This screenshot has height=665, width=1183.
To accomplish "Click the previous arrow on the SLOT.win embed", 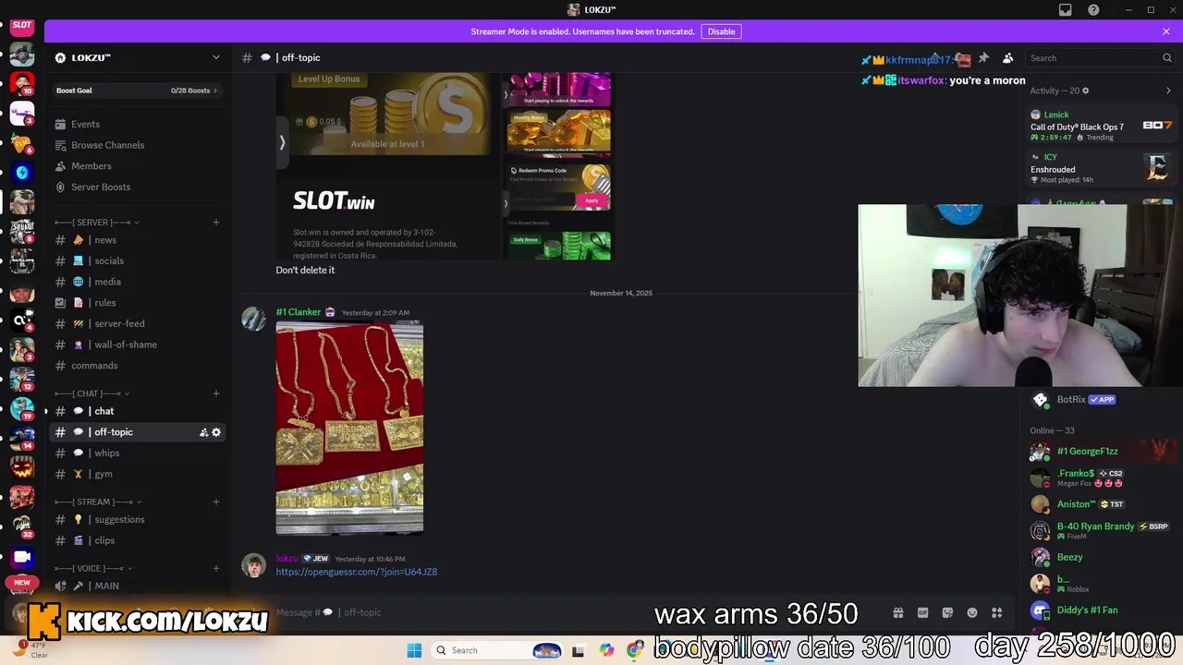I will pos(282,142).
